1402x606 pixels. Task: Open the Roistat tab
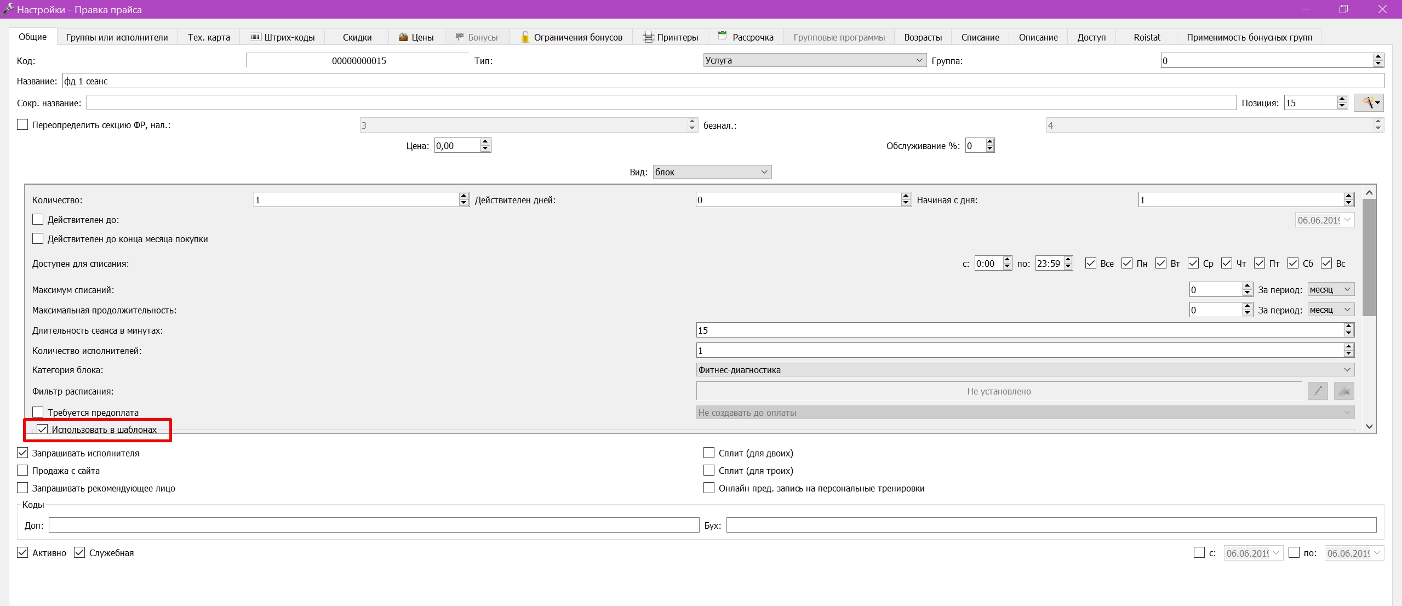[1147, 37]
